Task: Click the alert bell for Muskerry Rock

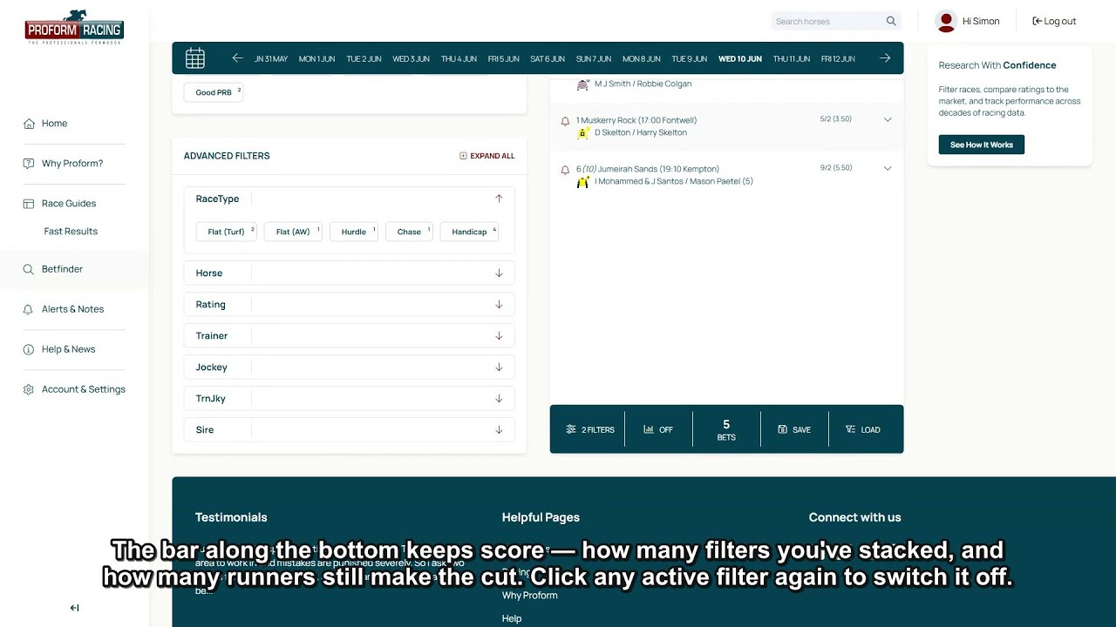Action: point(565,121)
